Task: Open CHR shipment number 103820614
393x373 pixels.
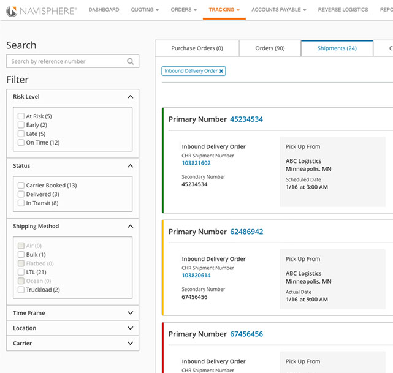Action: (196, 276)
